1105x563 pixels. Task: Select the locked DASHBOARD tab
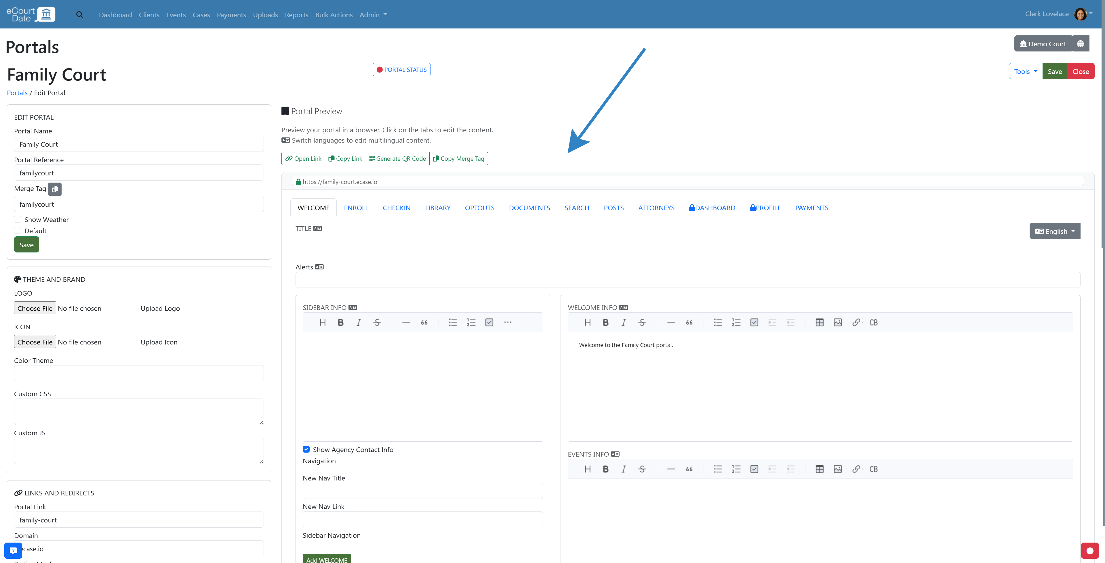click(x=712, y=208)
